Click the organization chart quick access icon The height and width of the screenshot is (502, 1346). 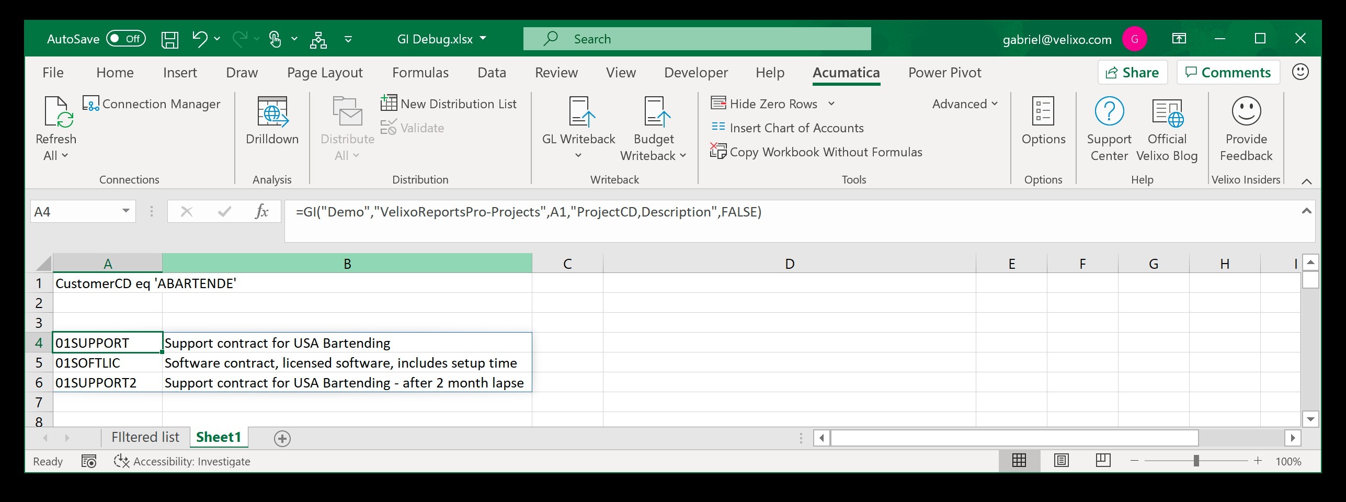[318, 39]
